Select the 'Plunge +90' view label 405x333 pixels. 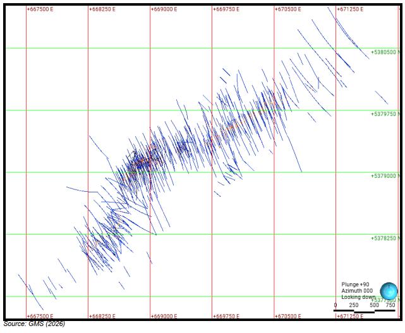(x=355, y=284)
